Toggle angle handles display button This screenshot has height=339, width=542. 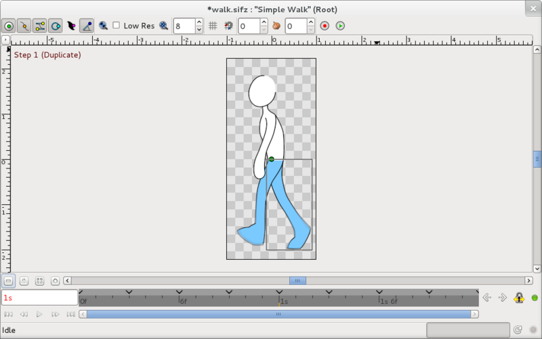pos(87,26)
